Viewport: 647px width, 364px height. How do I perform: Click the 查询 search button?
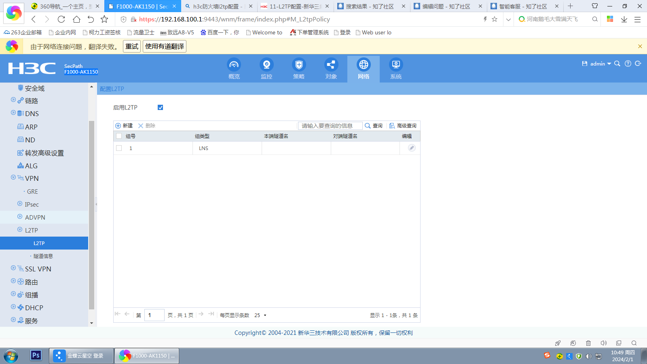tap(374, 126)
